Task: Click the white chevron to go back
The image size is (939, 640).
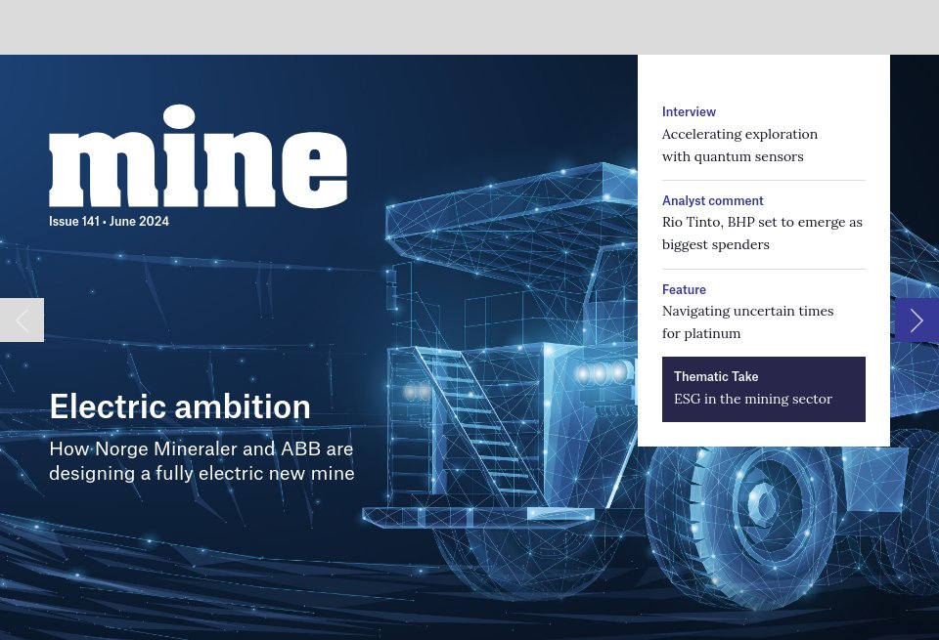Action: (21, 320)
